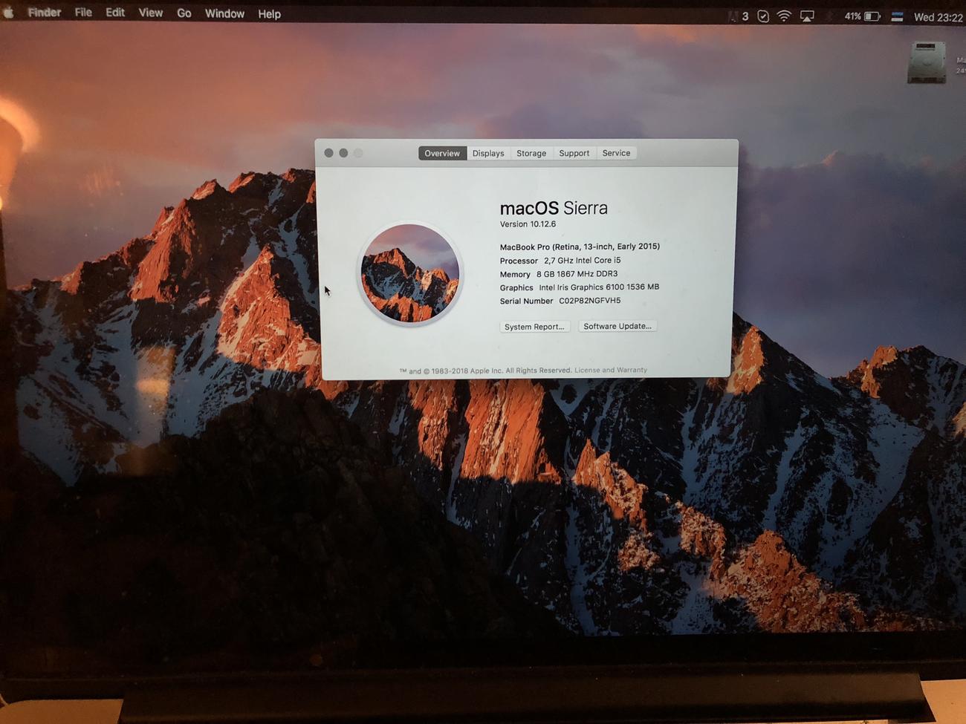Close the About This Mac window
Image resolution: width=966 pixels, height=724 pixels.
point(328,153)
